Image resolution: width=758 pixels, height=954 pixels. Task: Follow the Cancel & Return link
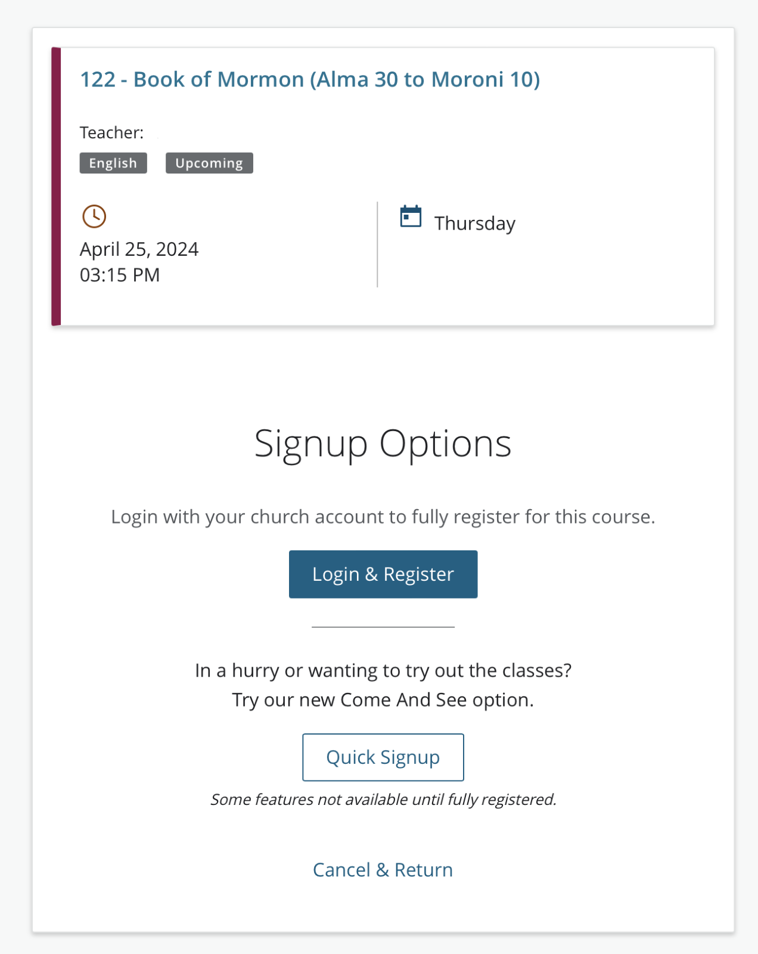click(x=383, y=870)
